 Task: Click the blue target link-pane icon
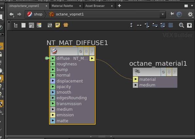[x=179, y=14]
